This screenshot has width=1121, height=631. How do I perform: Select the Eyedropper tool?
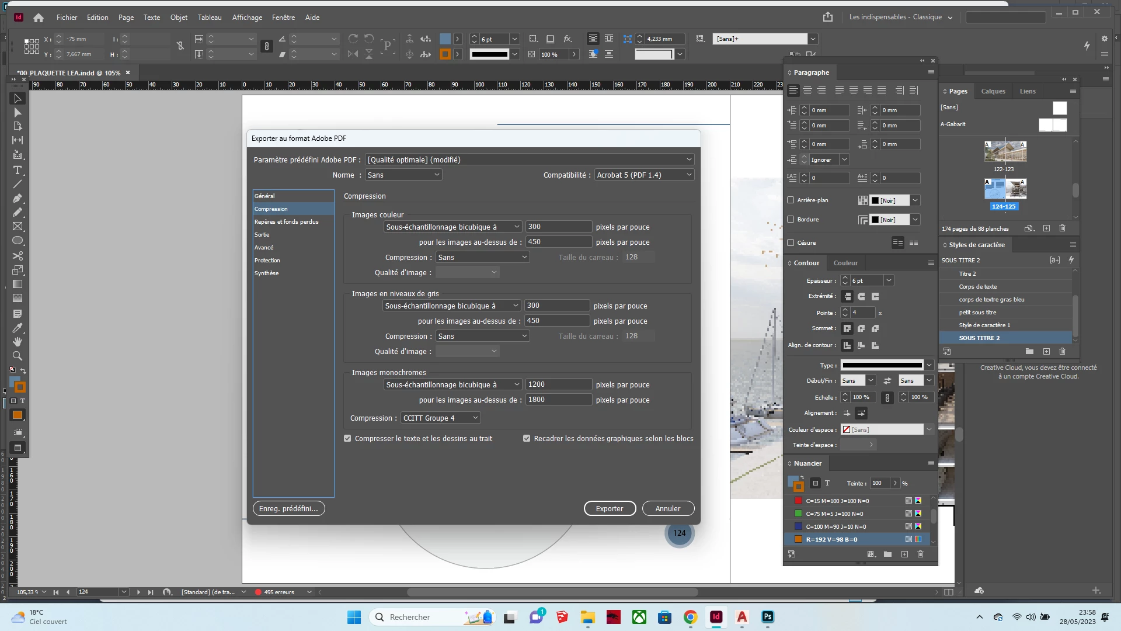[18, 328]
